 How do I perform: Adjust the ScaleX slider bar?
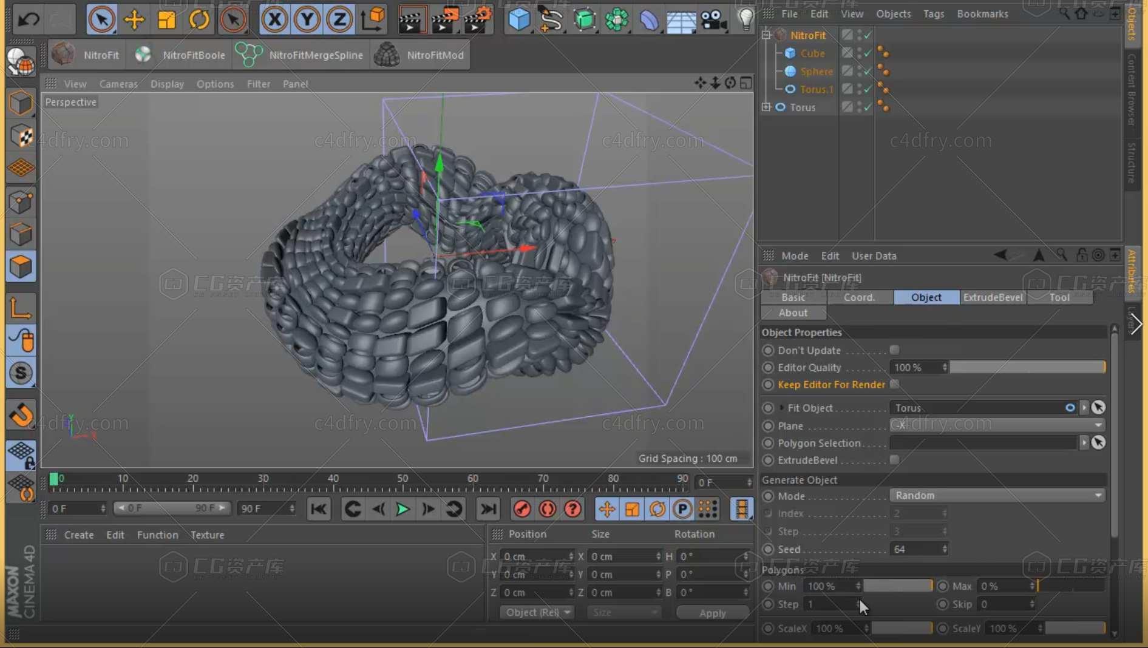coord(902,628)
